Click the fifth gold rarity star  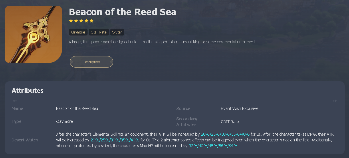pos(92,21)
